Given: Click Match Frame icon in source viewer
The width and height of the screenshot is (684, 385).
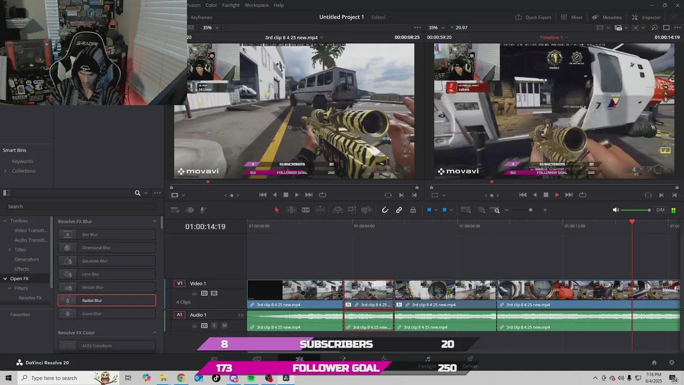Looking at the screenshot, I should click(388, 195).
